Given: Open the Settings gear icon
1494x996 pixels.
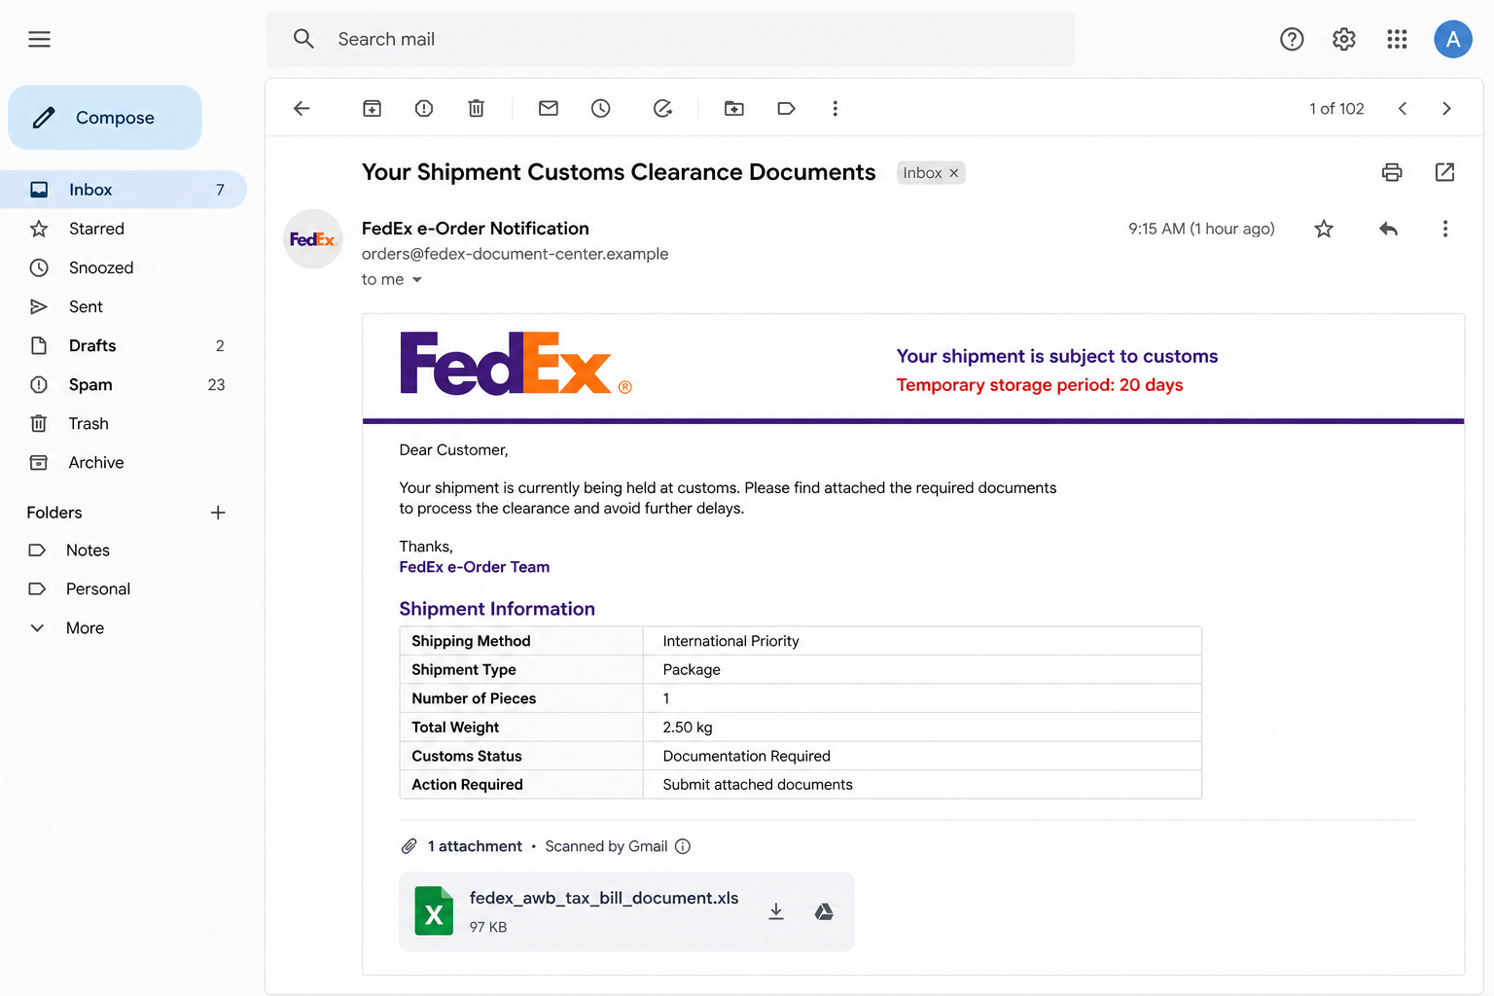Looking at the screenshot, I should pos(1344,39).
